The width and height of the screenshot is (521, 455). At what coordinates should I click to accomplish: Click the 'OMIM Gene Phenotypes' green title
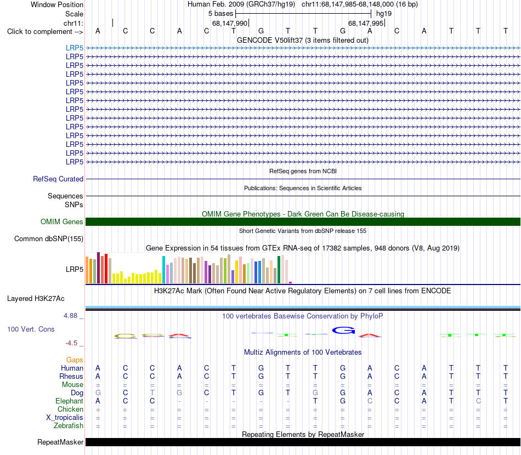(x=303, y=214)
